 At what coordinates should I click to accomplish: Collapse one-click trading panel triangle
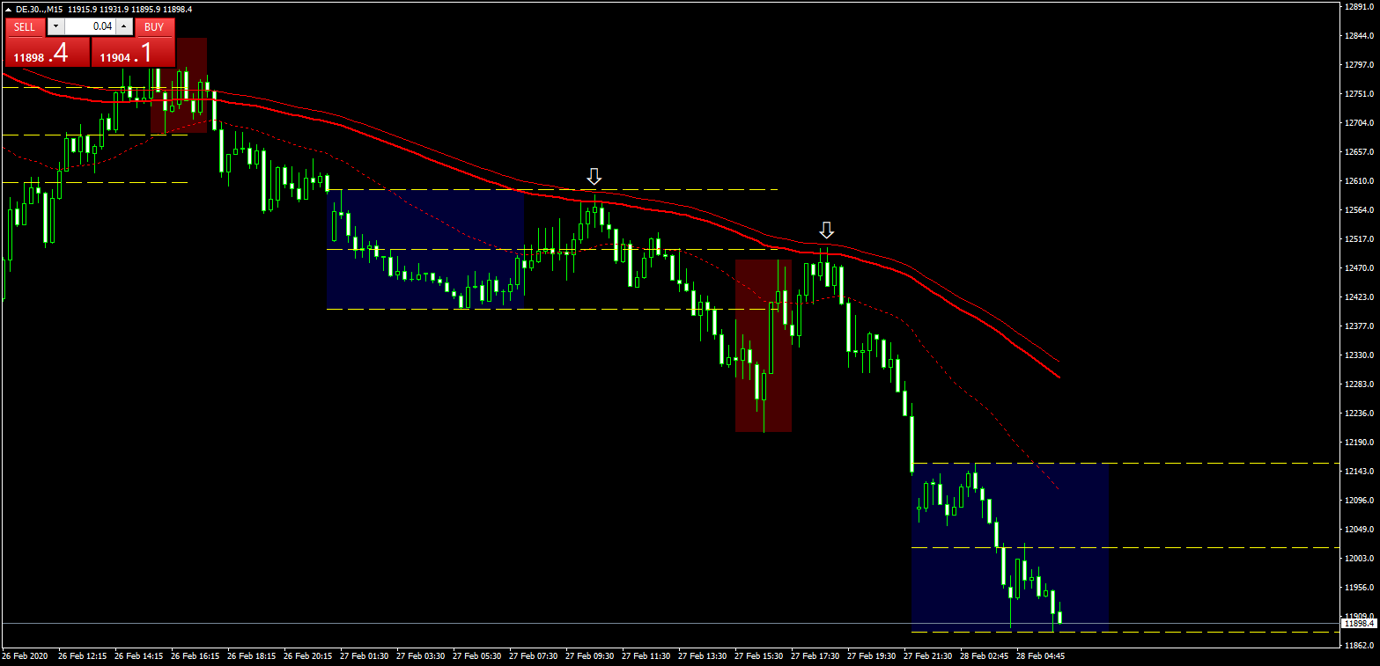pos(8,9)
